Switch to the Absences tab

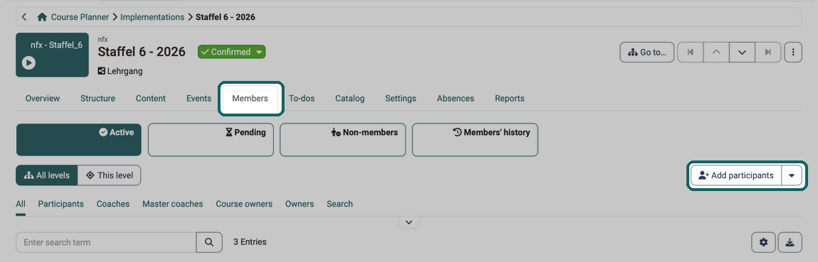tap(455, 99)
